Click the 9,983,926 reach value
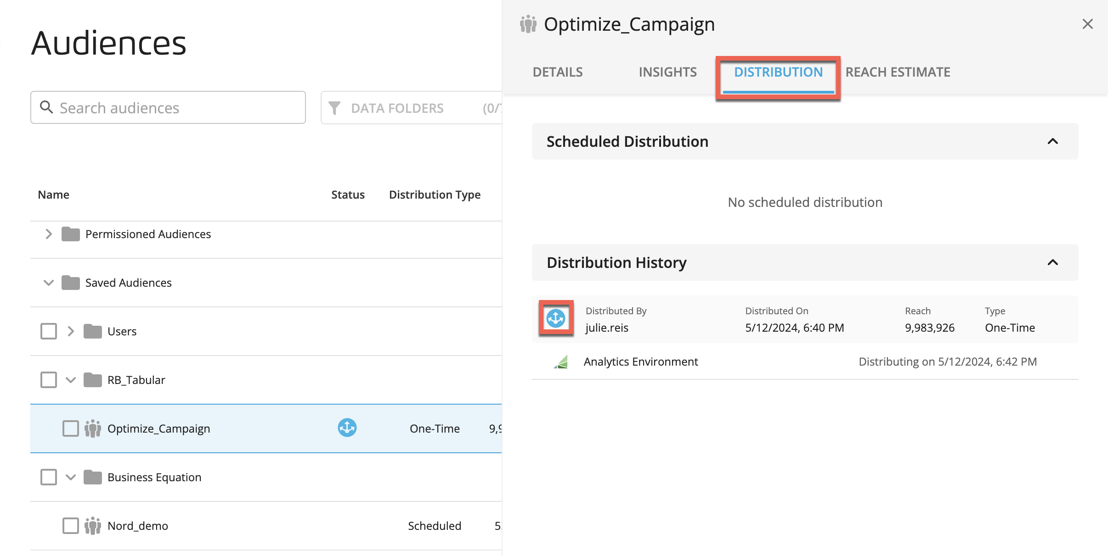 pos(930,328)
